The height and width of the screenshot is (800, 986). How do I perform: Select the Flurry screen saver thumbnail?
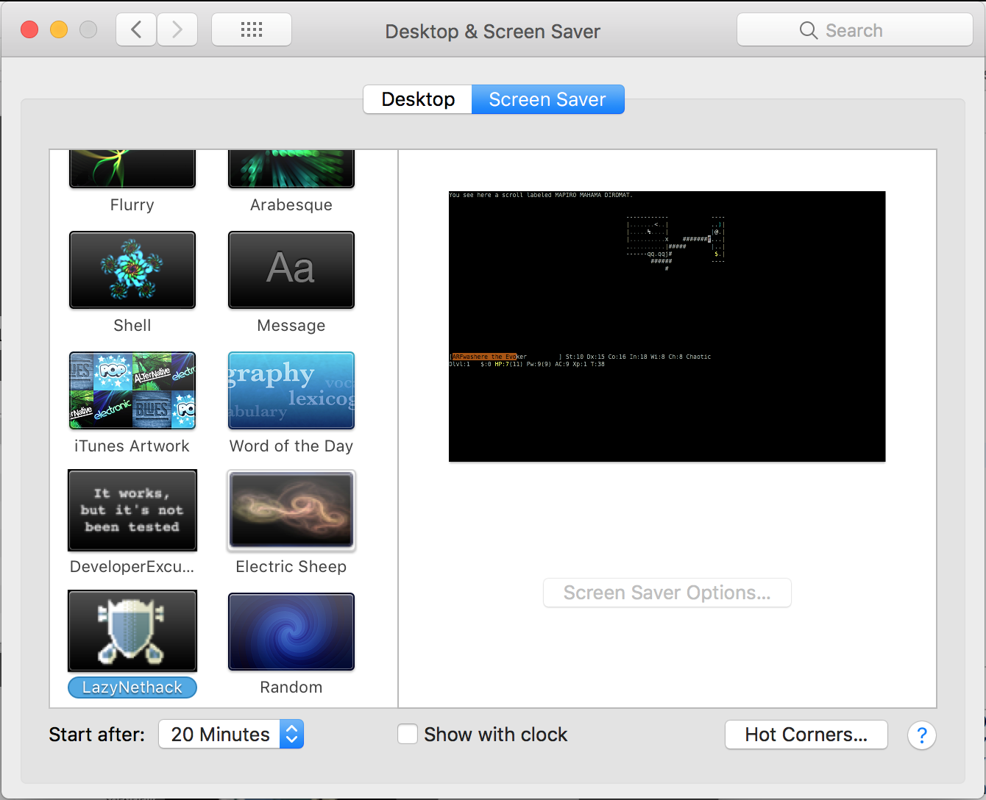[132, 168]
